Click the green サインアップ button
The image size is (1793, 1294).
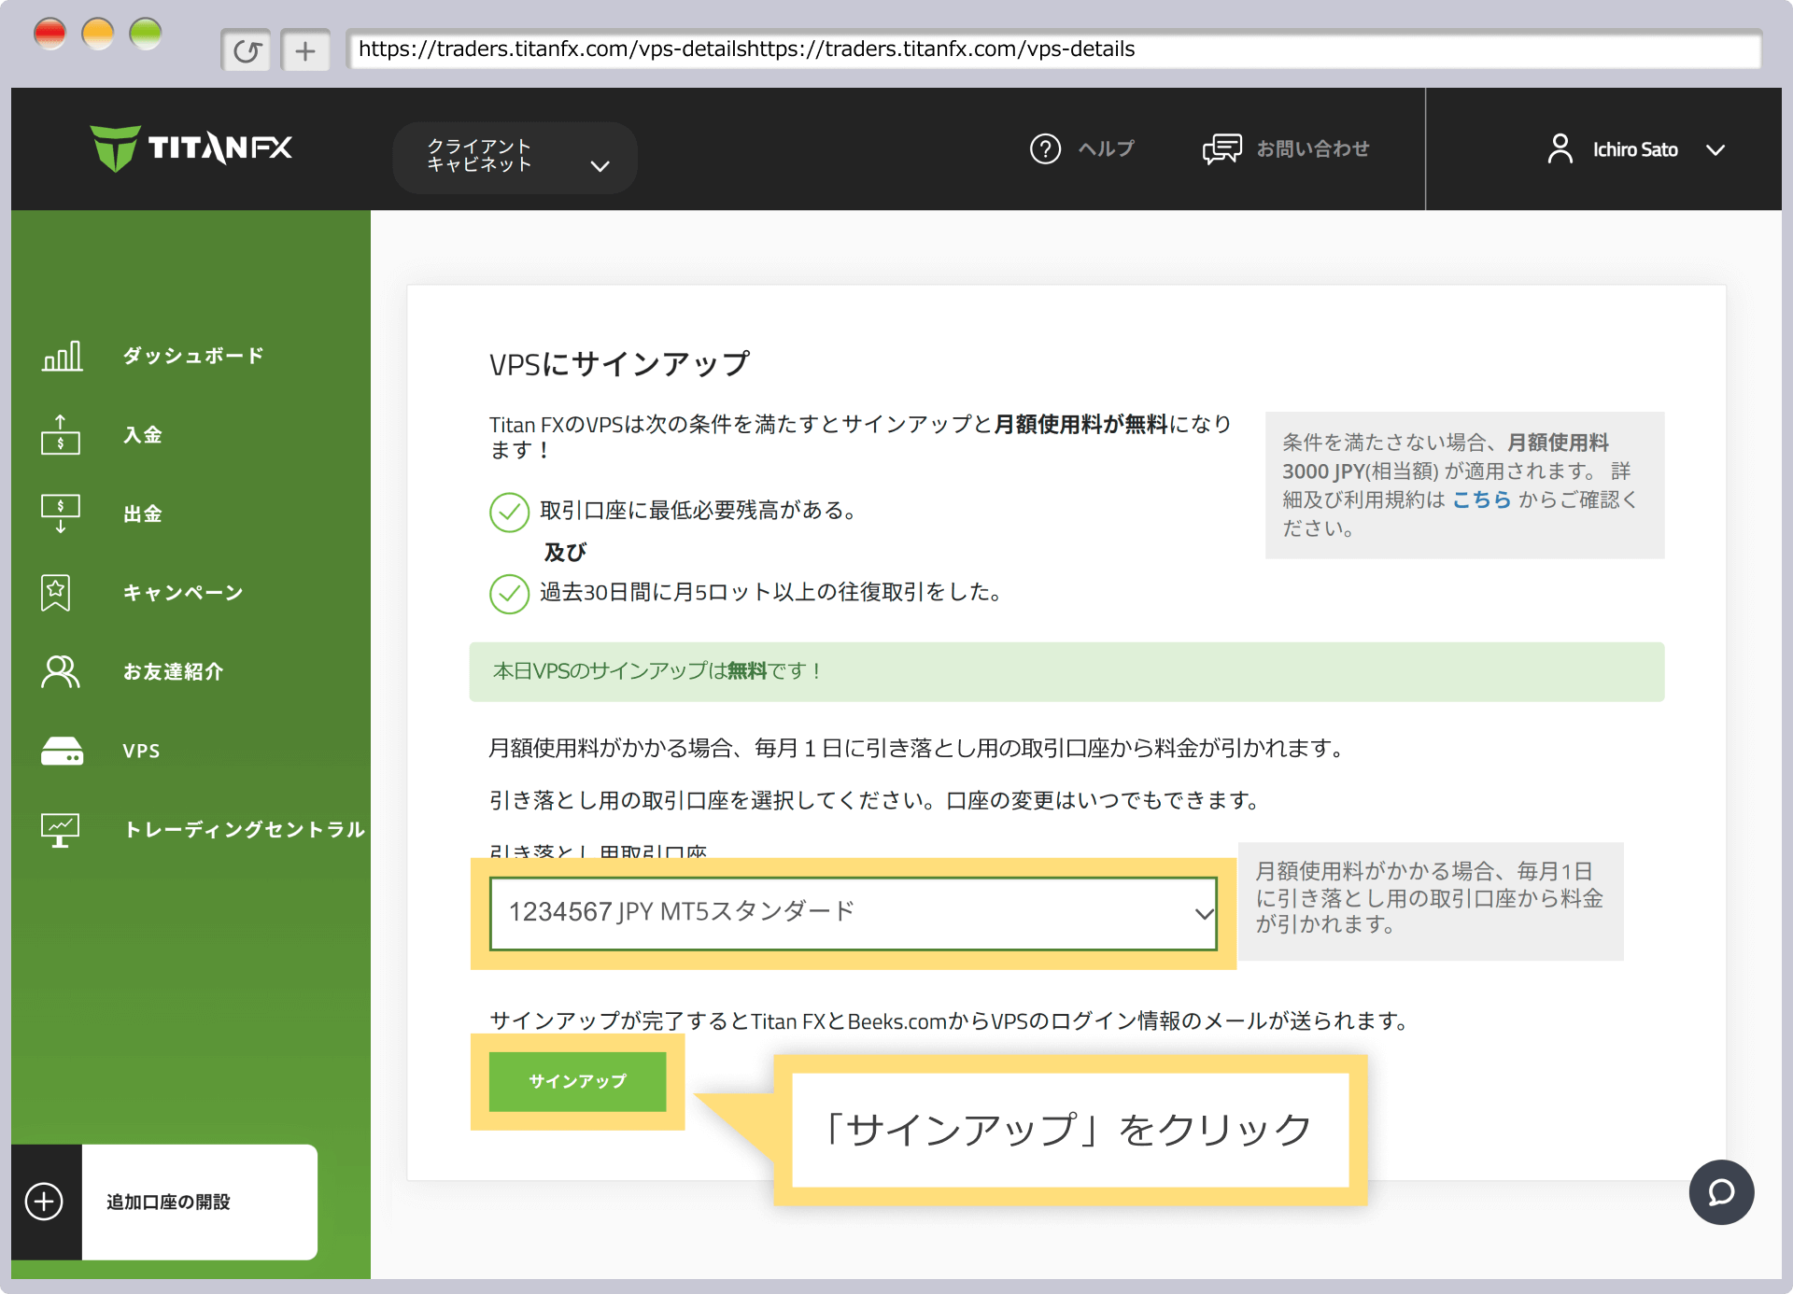coord(577,1081)
